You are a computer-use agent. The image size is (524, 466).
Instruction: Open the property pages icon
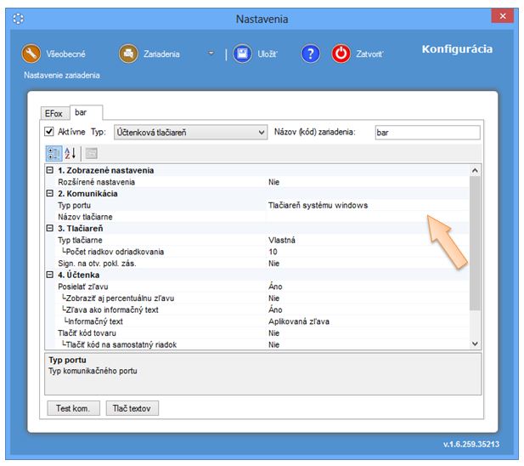point(91,153)
